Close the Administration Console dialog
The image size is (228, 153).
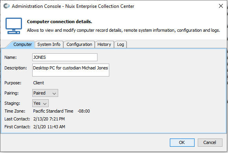pyautogui.click(x=221, y=6)
